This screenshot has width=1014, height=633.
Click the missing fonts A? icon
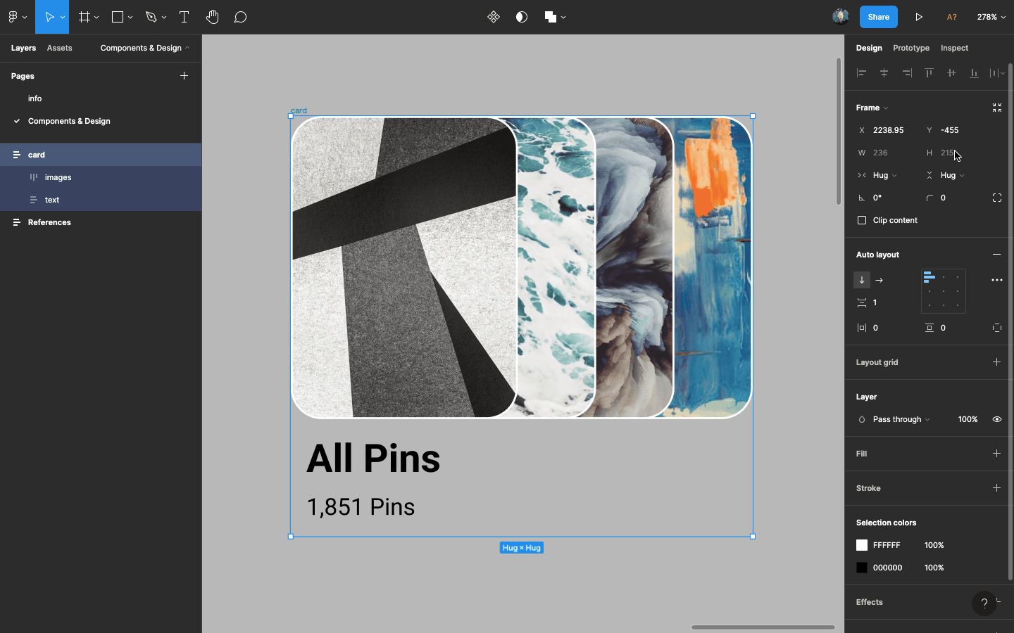(x=951, y=17)
